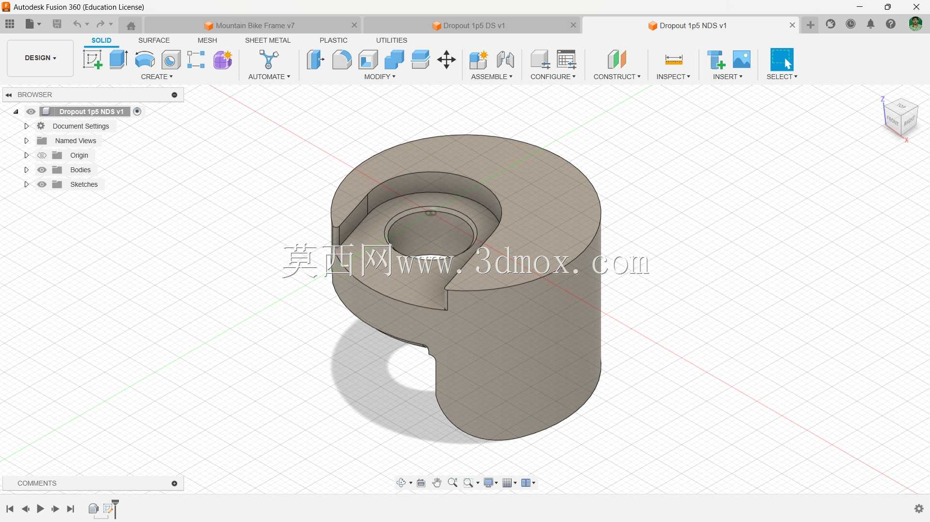Jump to the timeline beginning
930x522 pixels.
10,508
